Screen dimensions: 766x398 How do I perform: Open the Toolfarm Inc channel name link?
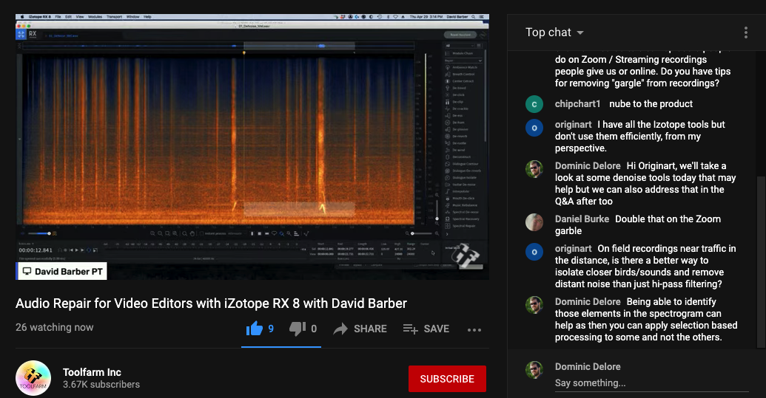[x=92, y=372]
